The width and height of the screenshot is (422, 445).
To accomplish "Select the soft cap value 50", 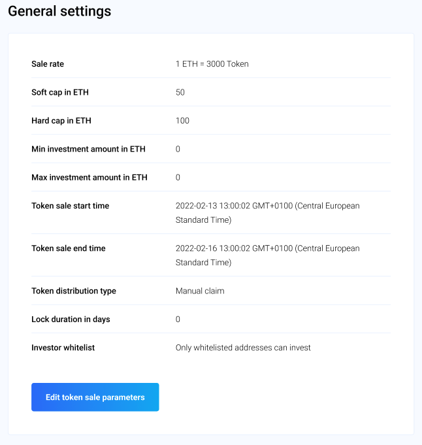I will [x=180, y=92].
